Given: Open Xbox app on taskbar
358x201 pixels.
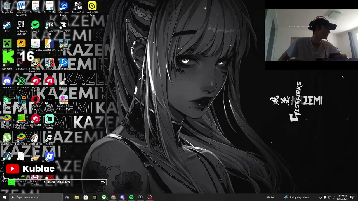Looking at the screenshot, I should (104, 197).
